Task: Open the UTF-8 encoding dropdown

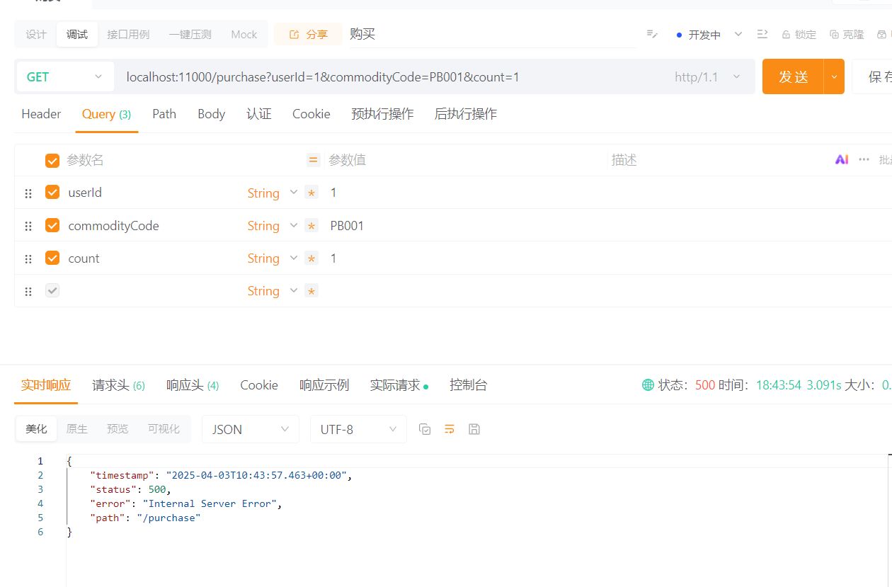Action: pos(358,430)
